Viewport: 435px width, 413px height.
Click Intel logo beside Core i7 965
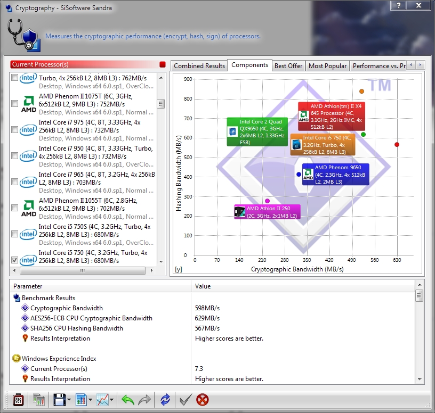tap(28, 182)
